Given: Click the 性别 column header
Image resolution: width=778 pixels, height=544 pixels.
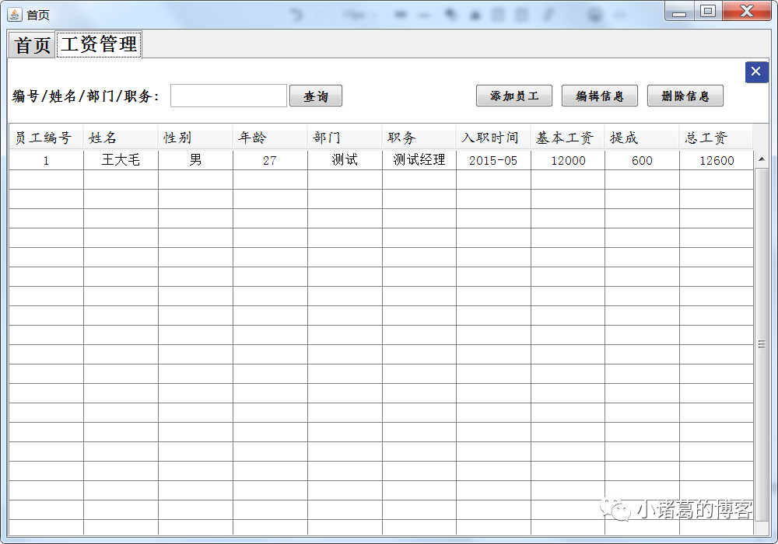Looking at the screenshot, I should (x=195, y=138).
